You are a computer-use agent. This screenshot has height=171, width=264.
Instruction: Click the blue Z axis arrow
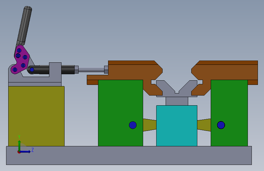tap(25, 152)
